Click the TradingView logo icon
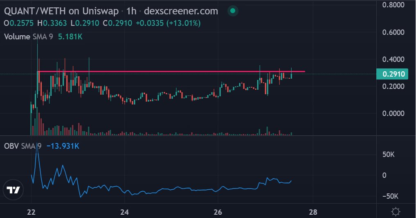 pyautogui.click(x=13, y=190)
